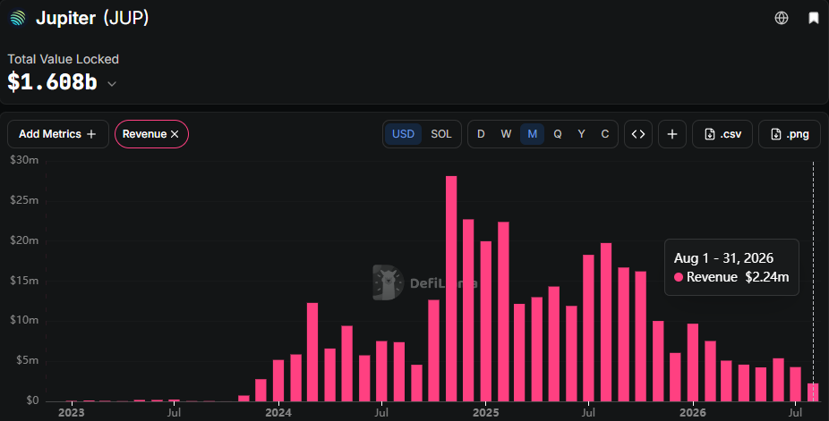The width and height of the screenshot is (829, 421).
Task: Click the $15m y-axis label
Action: (x=24, y=281)
